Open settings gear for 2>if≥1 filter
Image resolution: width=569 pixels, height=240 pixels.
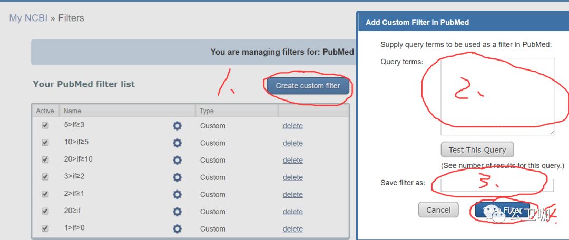pos(177,194)
